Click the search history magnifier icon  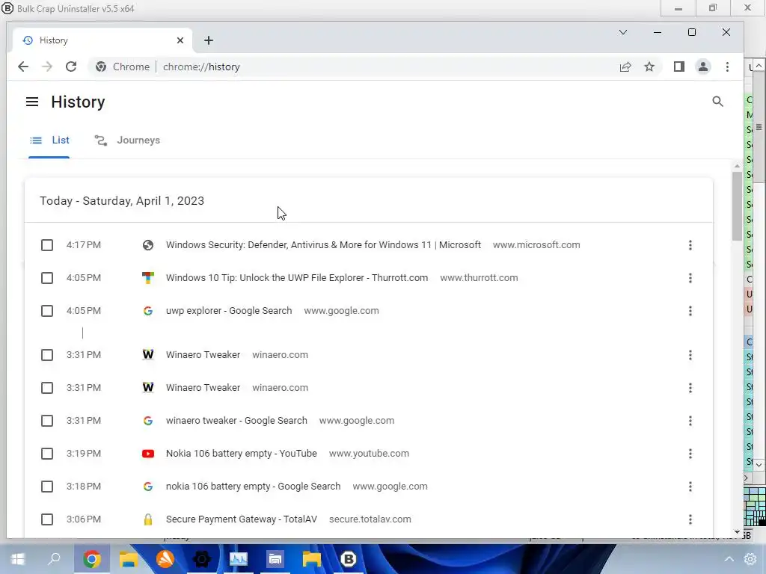coord(717,102)
